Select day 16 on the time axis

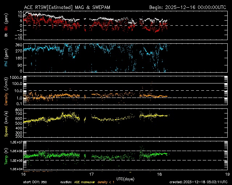(x=24, y=175)
